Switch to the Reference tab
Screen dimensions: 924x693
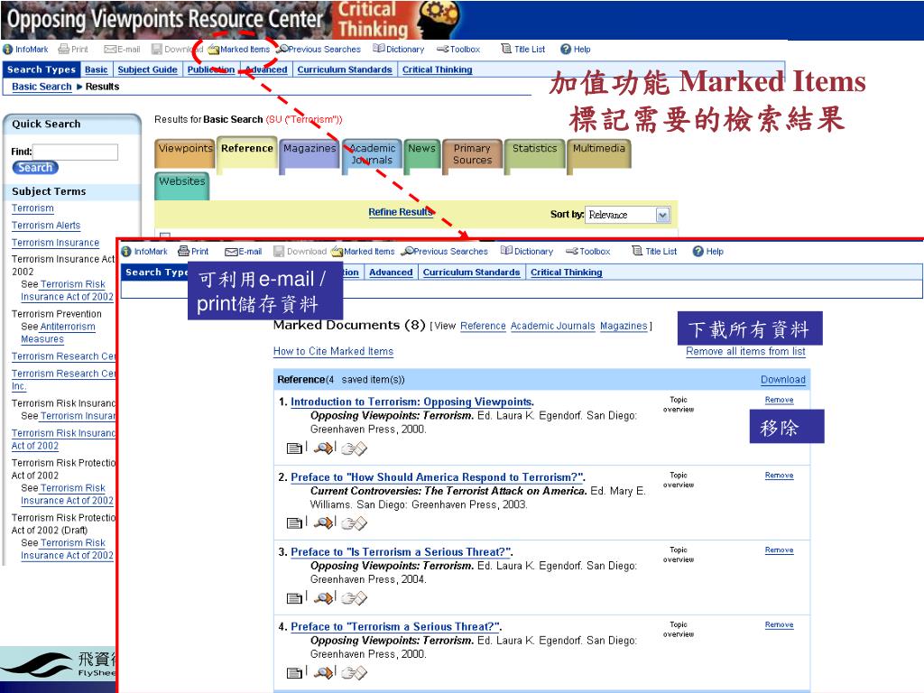click(247, 154)
